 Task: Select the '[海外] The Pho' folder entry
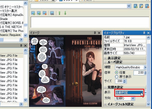pos(12,31)
